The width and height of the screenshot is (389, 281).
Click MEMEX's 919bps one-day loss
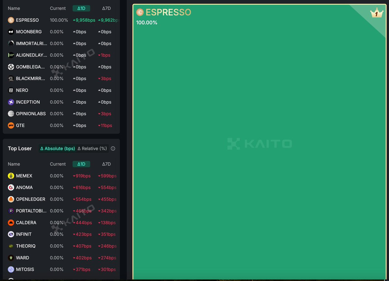point(82,176)
